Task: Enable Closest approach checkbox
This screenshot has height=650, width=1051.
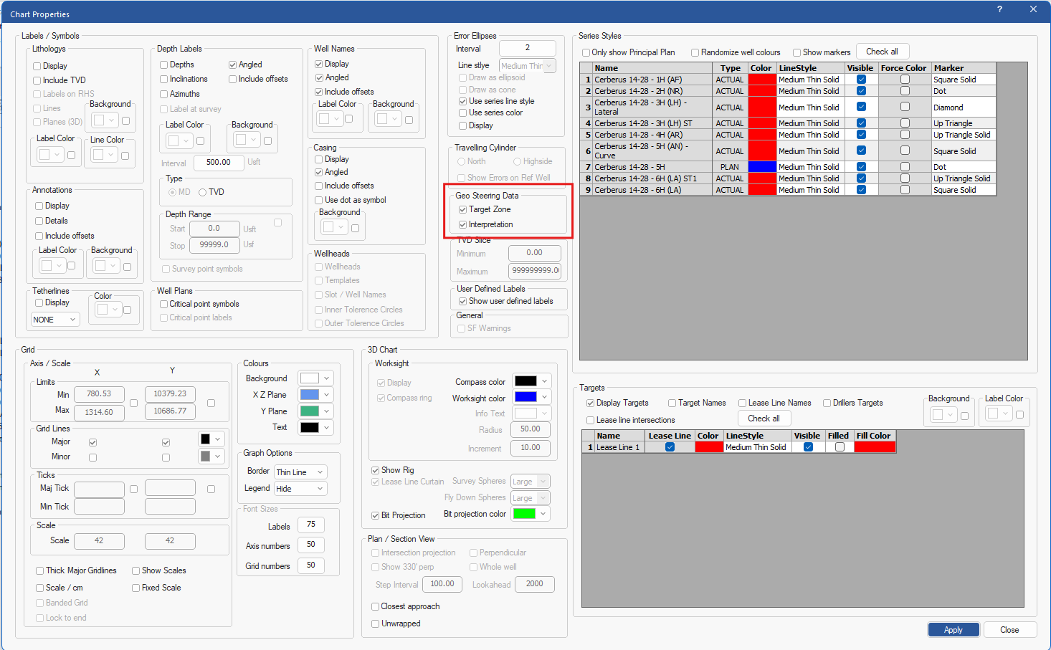Action: 376,607
